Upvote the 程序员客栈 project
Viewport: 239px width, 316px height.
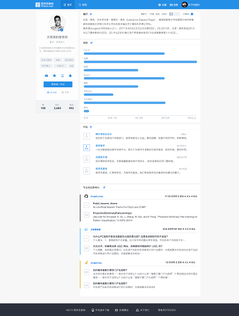tap(87, 171)
